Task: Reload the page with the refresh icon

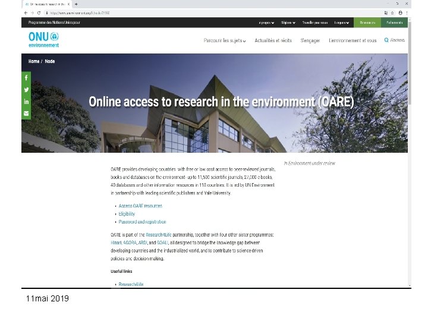Action: pyautogui.click(x=39, y=13)
